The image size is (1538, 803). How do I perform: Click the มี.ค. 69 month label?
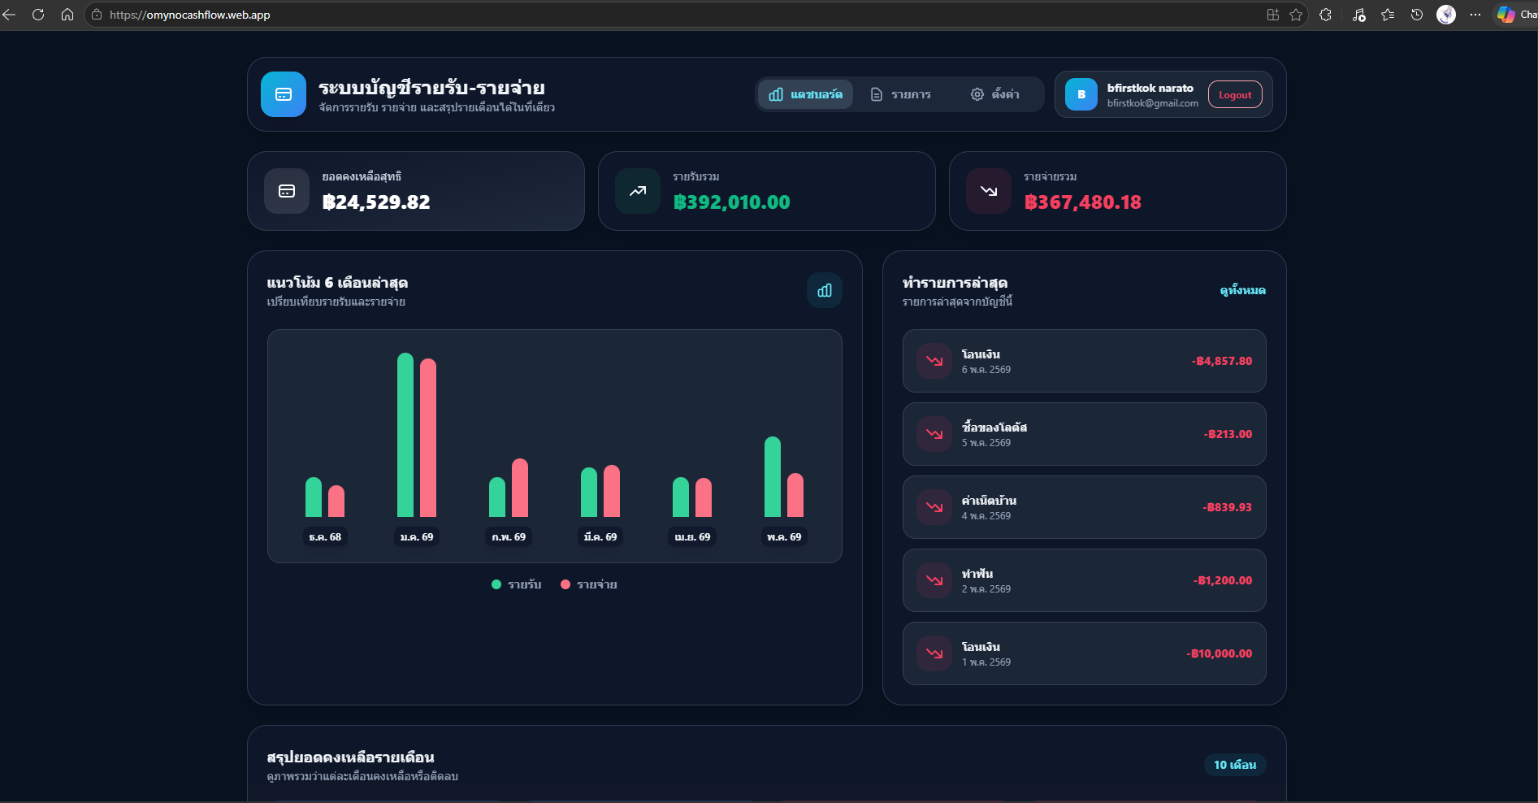click(x=600, y=537)
